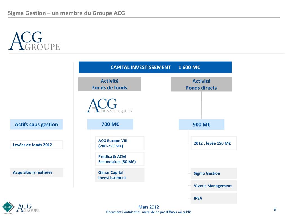Click the 'Actifs sous gestion' label
The image size is (288, 216).
pos(36,125)
